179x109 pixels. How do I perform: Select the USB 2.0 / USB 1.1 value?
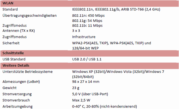(87, 59)
